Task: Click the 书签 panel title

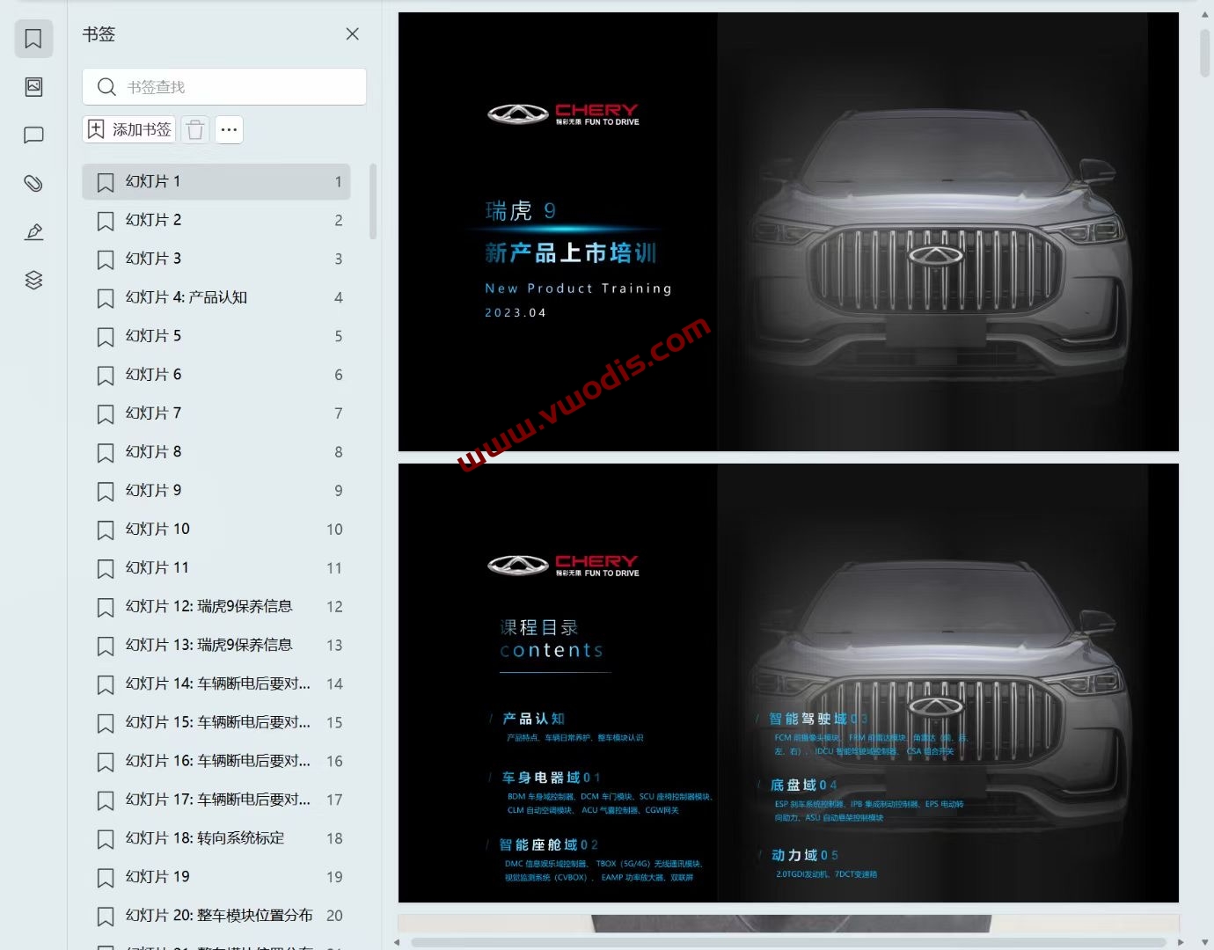Action: [x=99, y=34]
